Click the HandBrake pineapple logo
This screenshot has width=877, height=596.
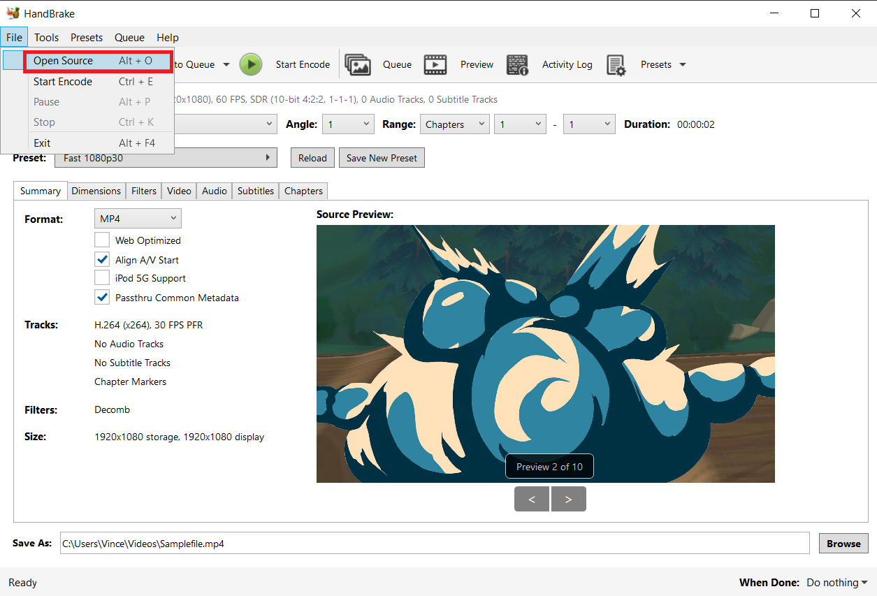tap(11, 12)
